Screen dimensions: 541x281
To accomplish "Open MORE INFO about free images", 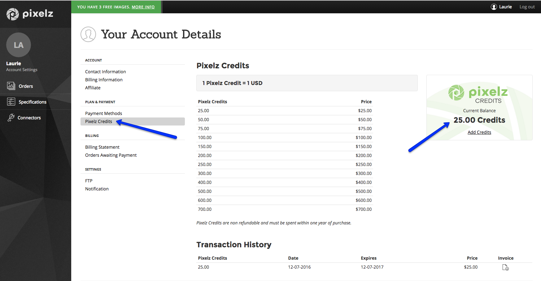I will (143, 7).
